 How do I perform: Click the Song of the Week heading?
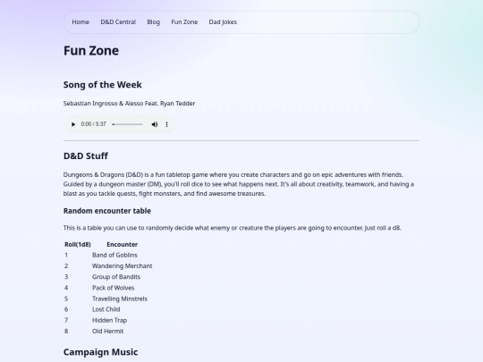click(x=103, y=85)
